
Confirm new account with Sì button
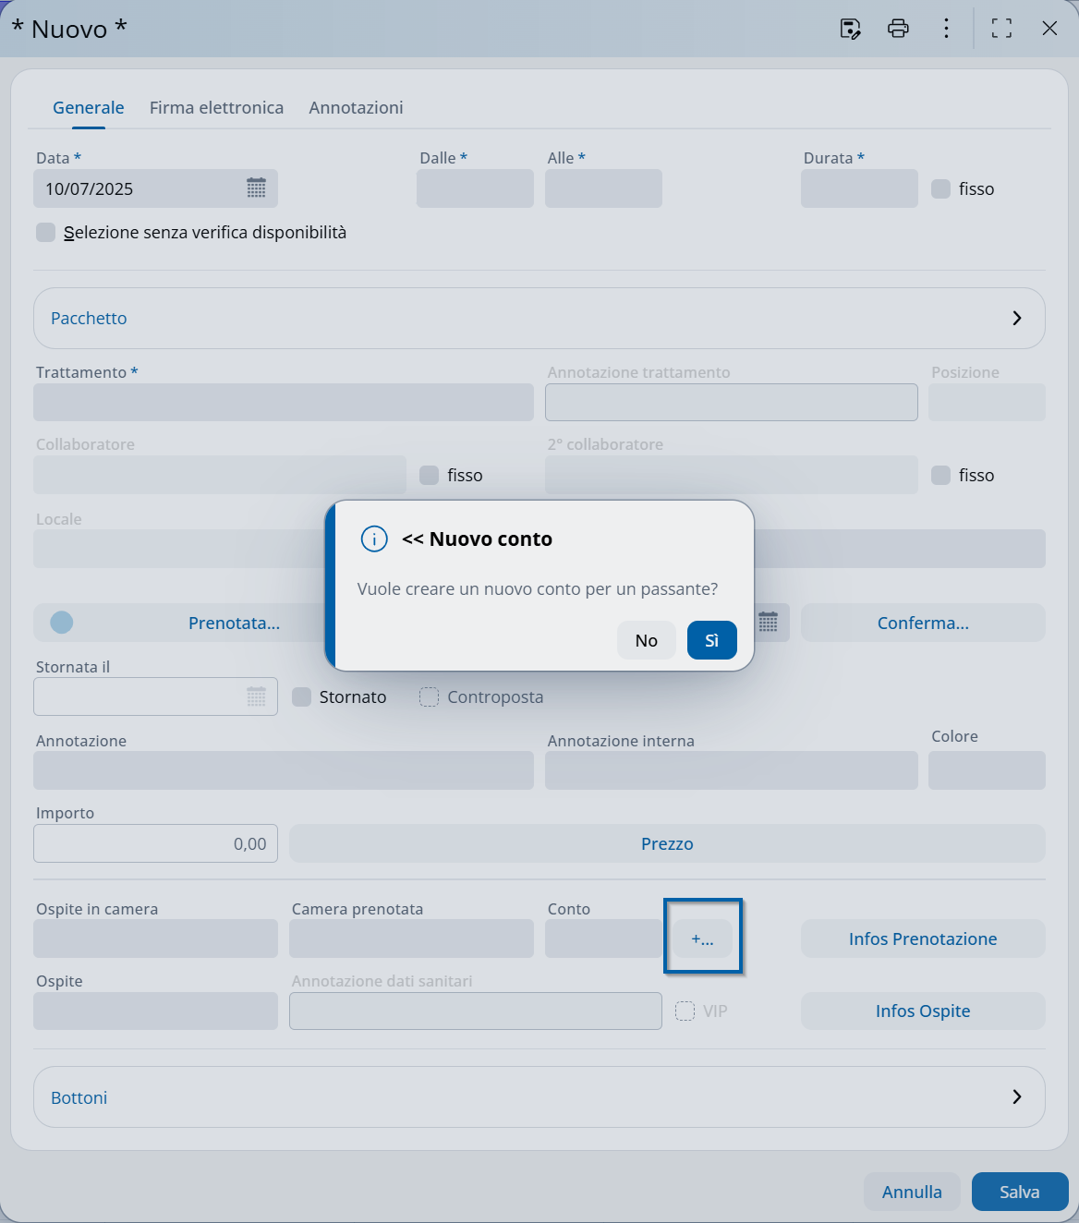711,640
